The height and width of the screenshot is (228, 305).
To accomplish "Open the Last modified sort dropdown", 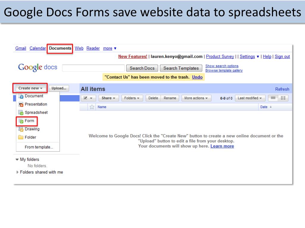I will (x=250, y=98).
